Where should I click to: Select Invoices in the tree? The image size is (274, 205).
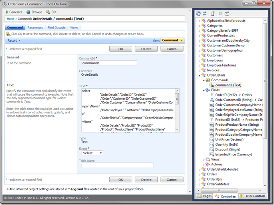(x=213, y=70)
